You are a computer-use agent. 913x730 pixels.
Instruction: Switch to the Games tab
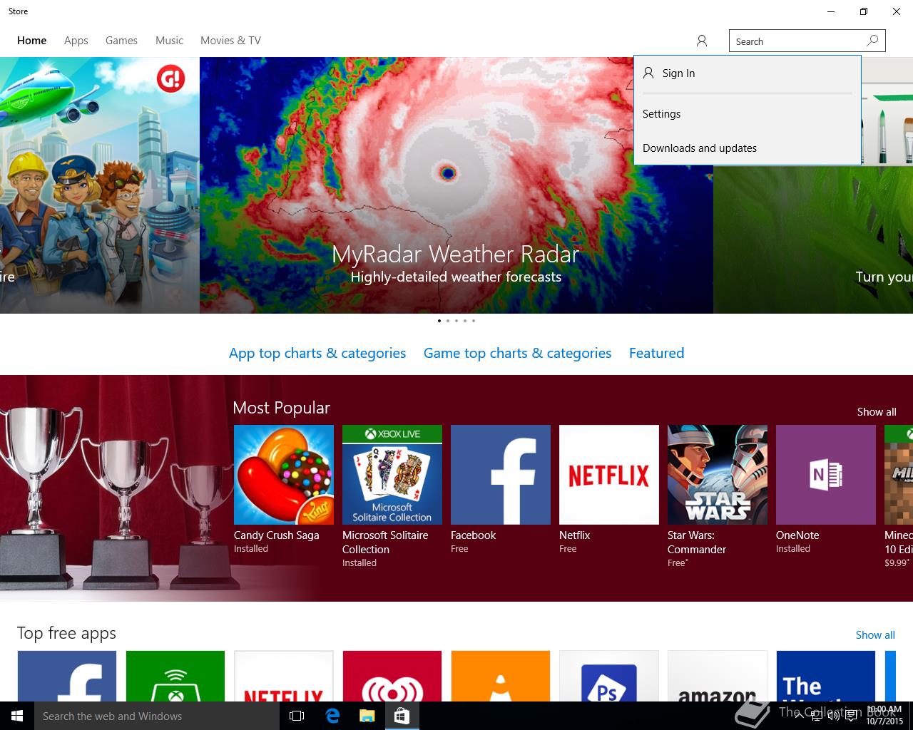[x=121, y=41]
